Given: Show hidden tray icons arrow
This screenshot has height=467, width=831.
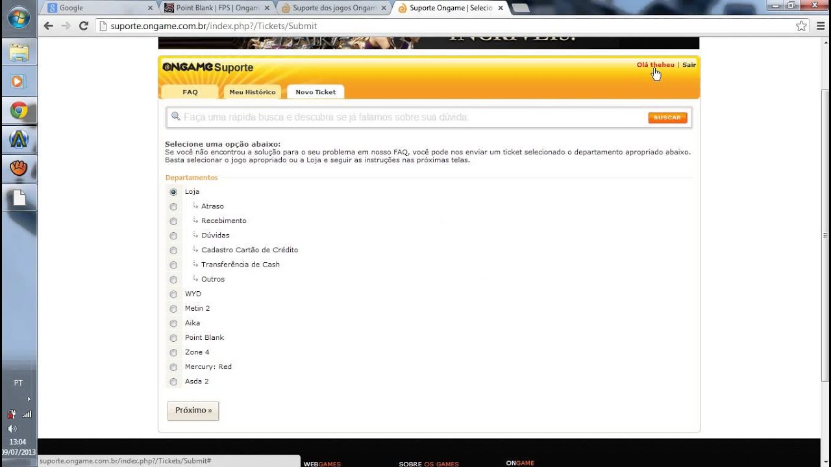Looking at the screenshot, I should tap(29, 399).
